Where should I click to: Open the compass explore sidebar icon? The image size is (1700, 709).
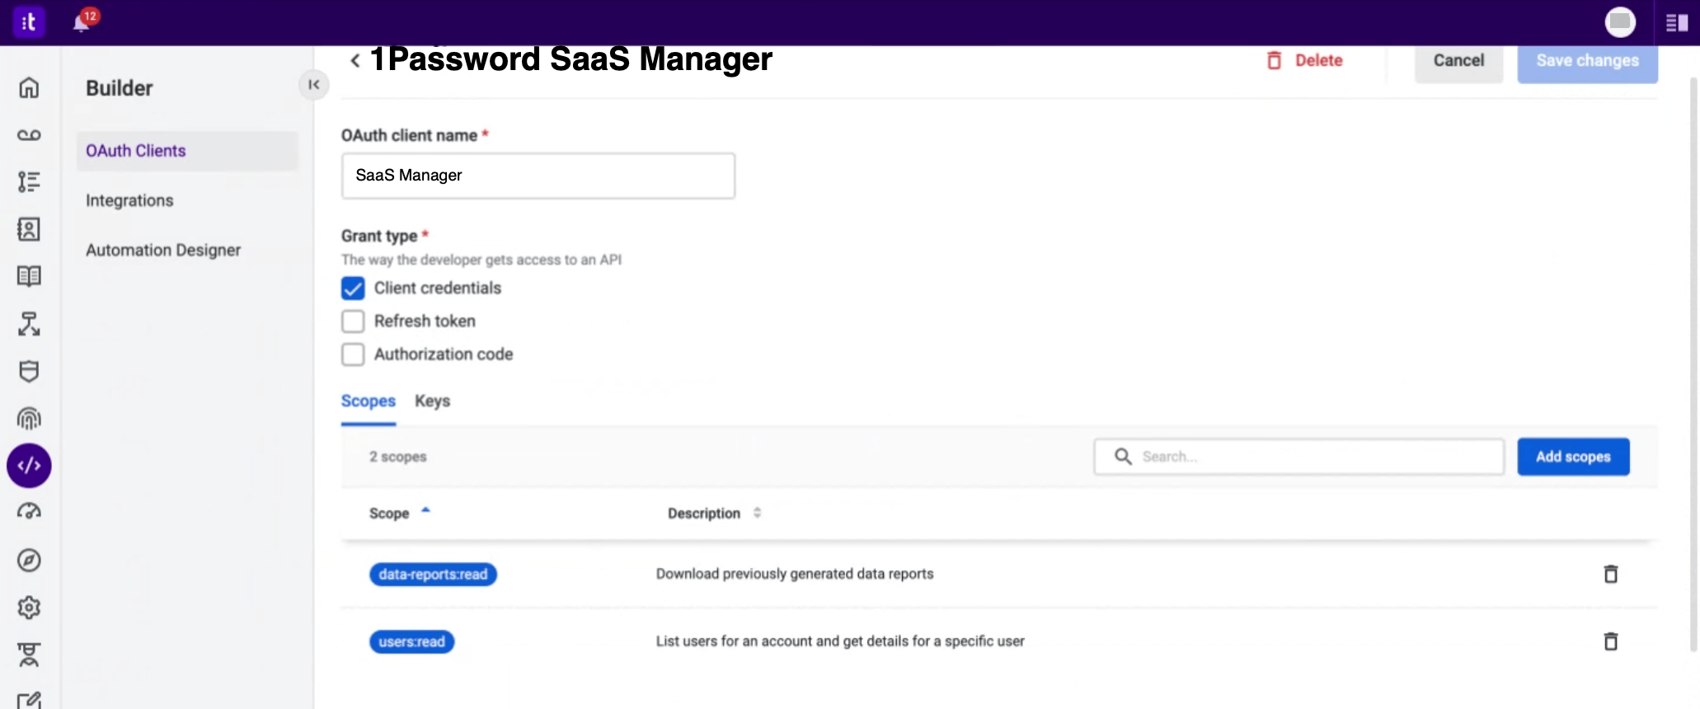[x=29, y=561]
